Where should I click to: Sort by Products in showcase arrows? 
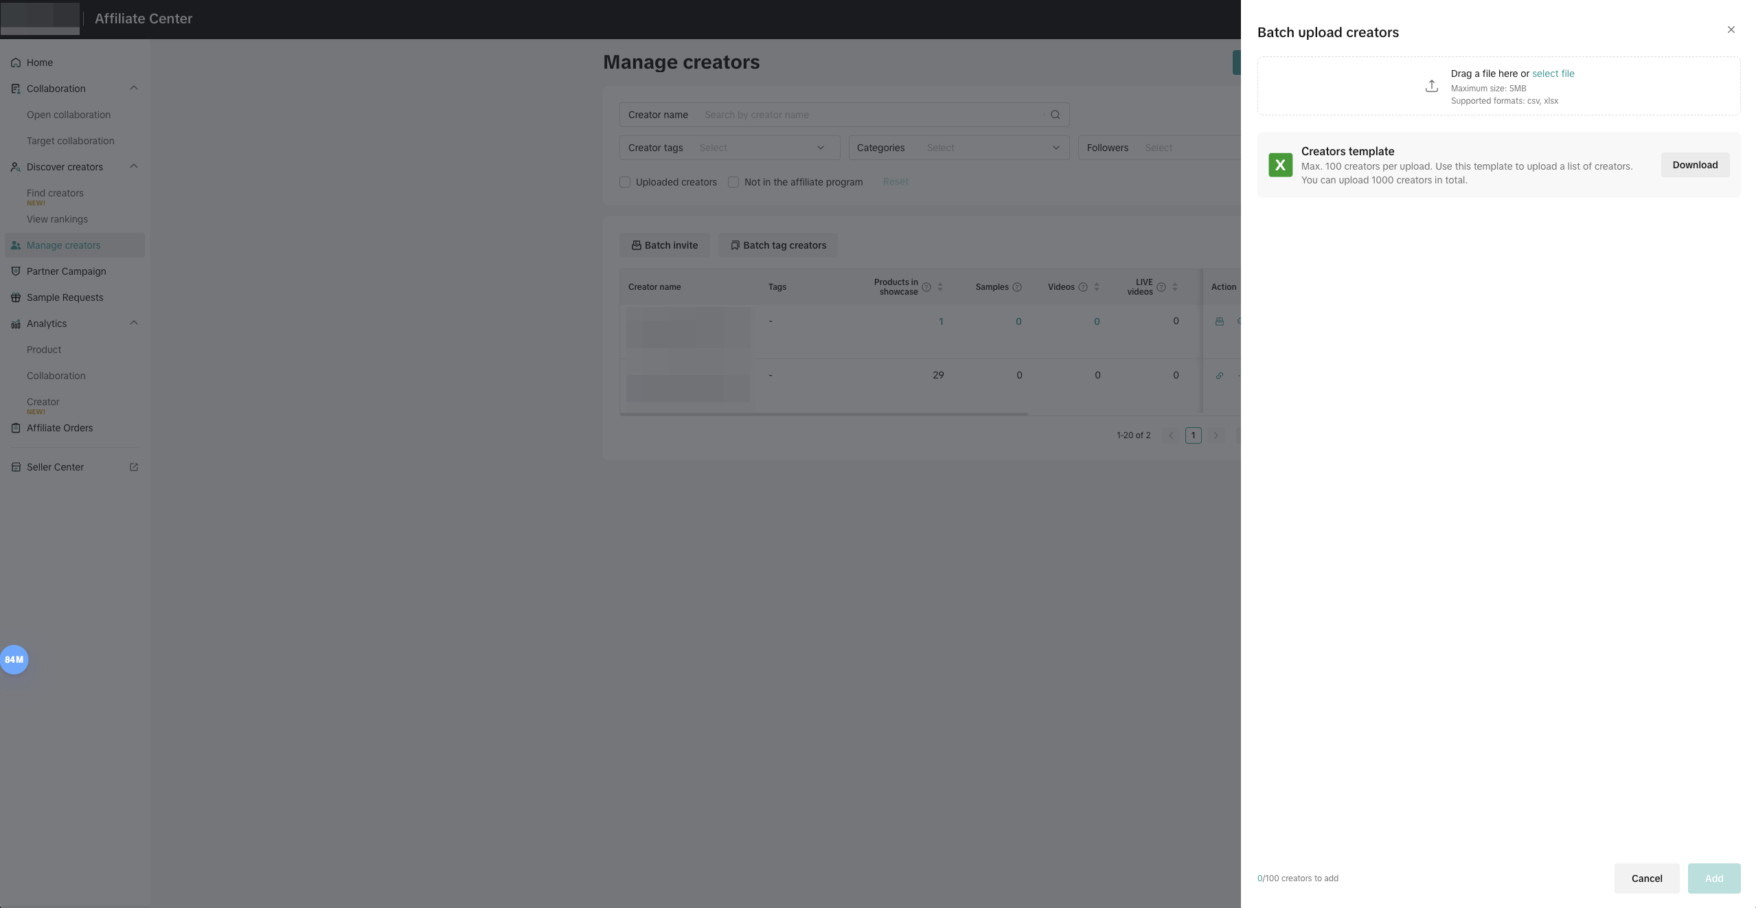click(x=940, y=287)
